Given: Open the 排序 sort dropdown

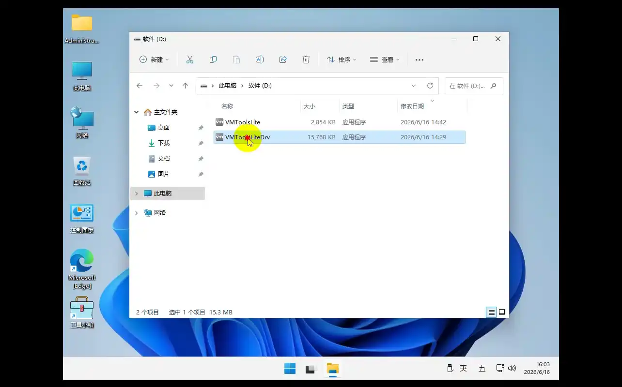Looking at the screenshot, I should point(342,60).
